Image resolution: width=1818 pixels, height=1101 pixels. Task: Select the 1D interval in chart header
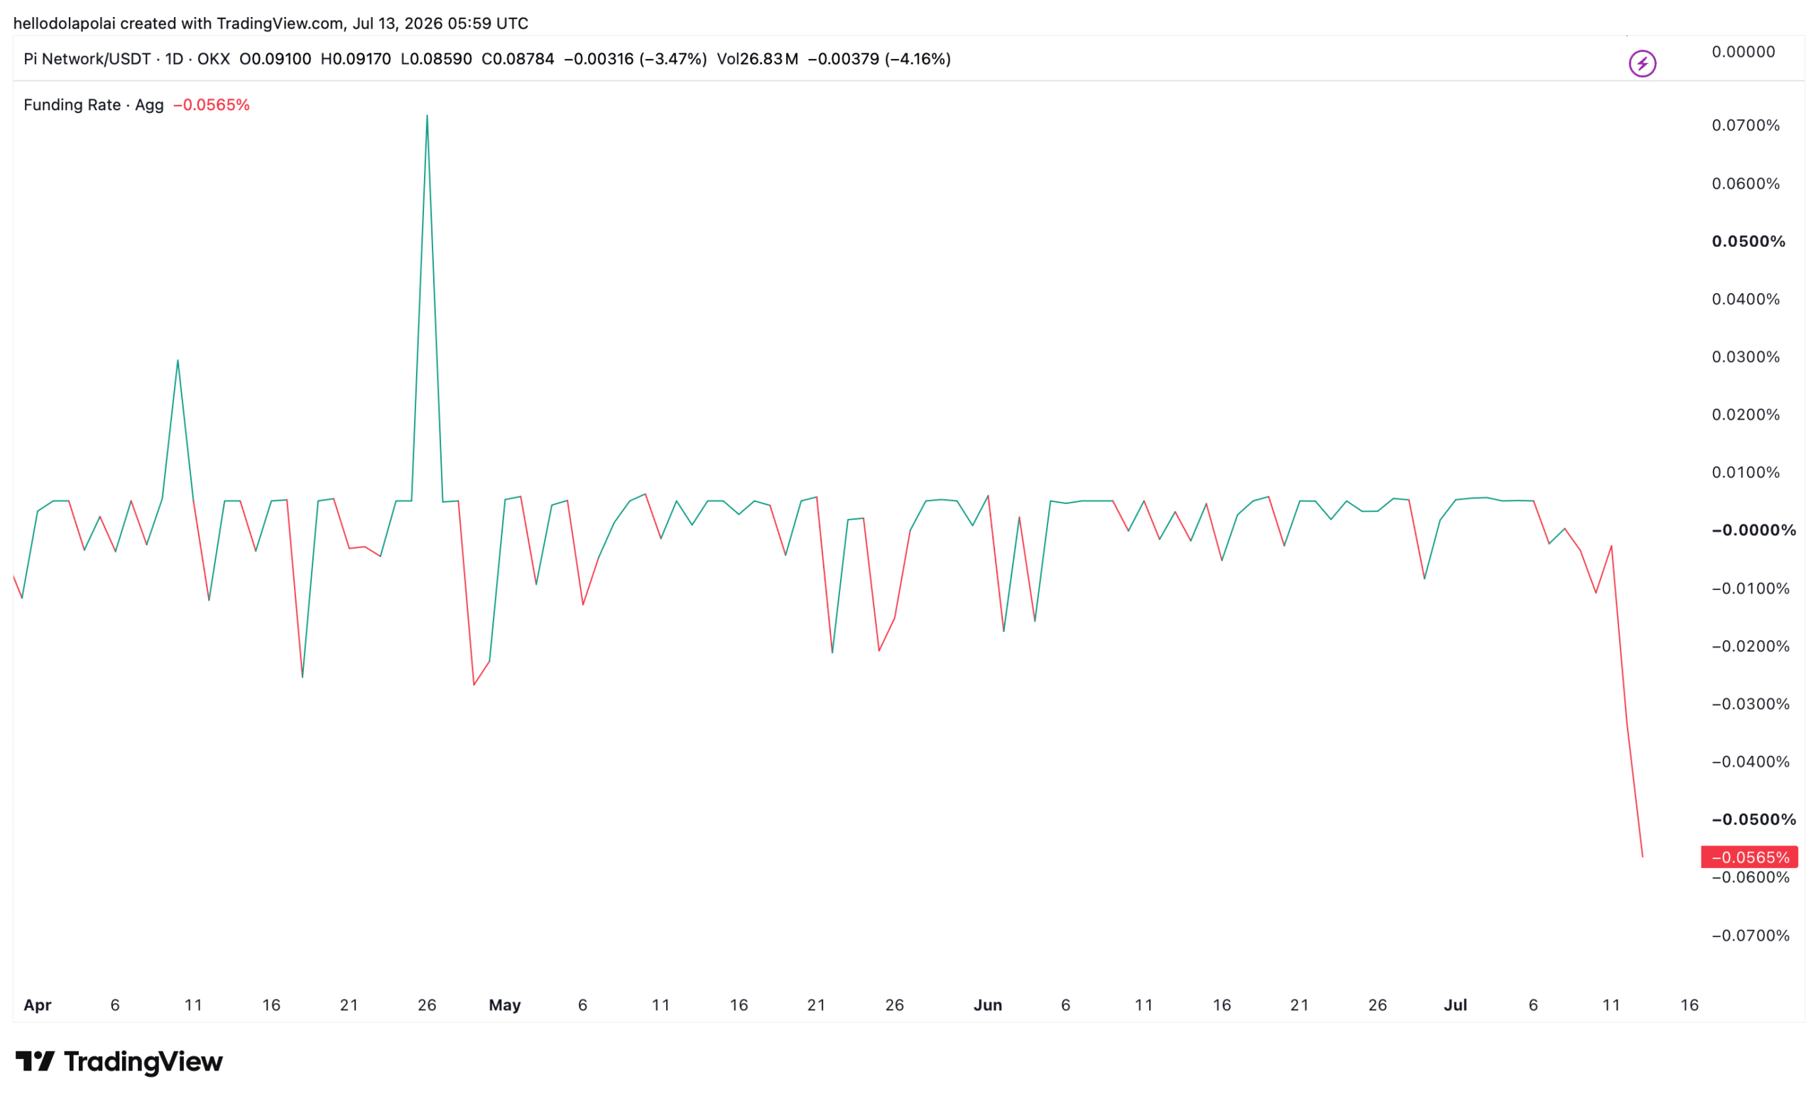tap(174, 59)
